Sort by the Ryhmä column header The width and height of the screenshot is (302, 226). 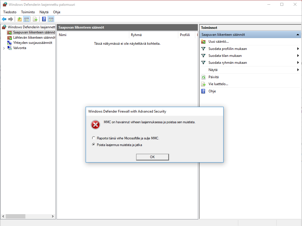(153, 35)
